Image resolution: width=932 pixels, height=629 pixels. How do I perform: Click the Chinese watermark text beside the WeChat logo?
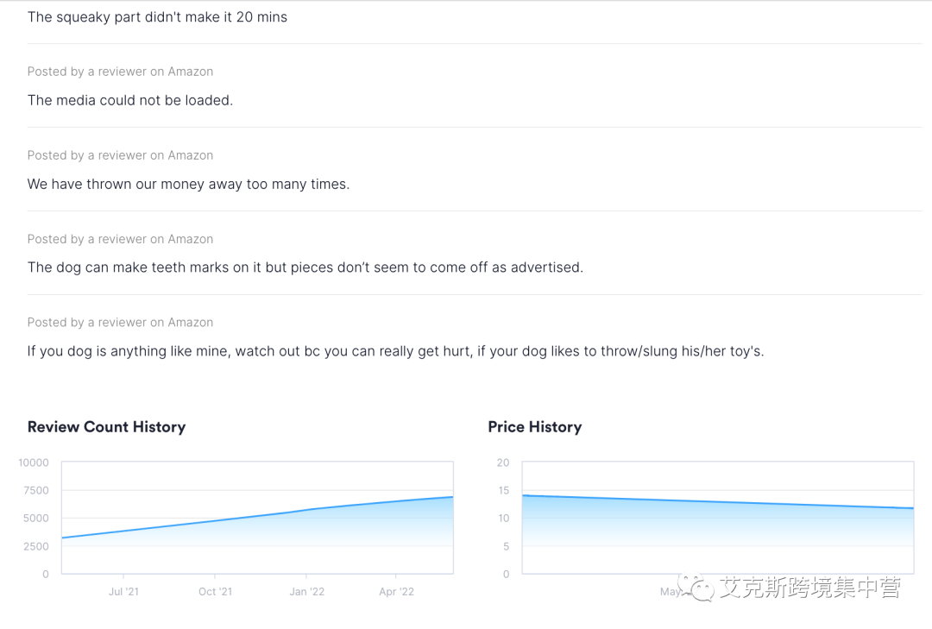[x=810, y=588]
